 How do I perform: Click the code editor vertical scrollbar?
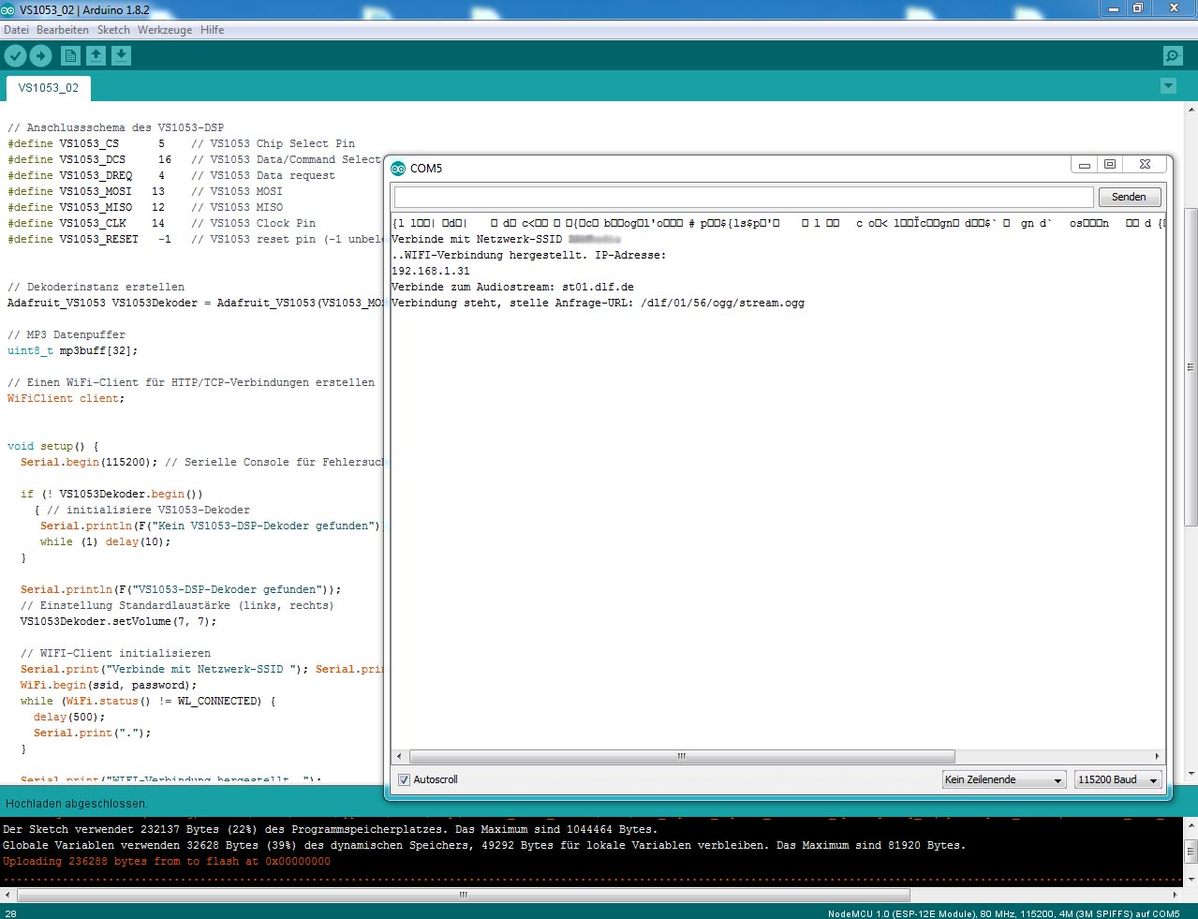point(1191,365)
